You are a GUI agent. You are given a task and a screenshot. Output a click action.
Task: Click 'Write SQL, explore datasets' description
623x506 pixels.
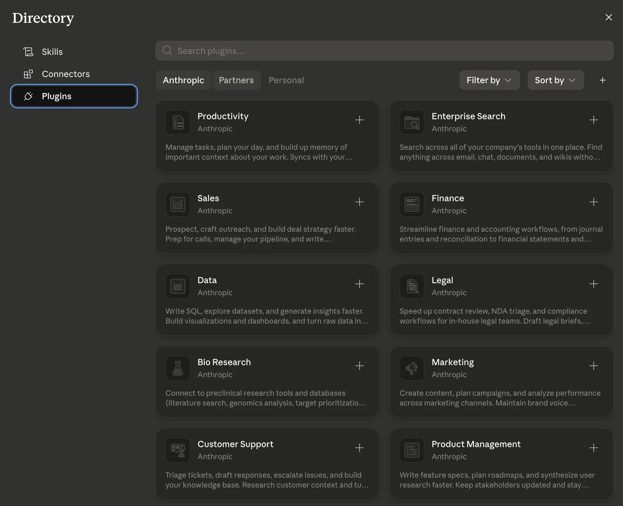point(267,316)
